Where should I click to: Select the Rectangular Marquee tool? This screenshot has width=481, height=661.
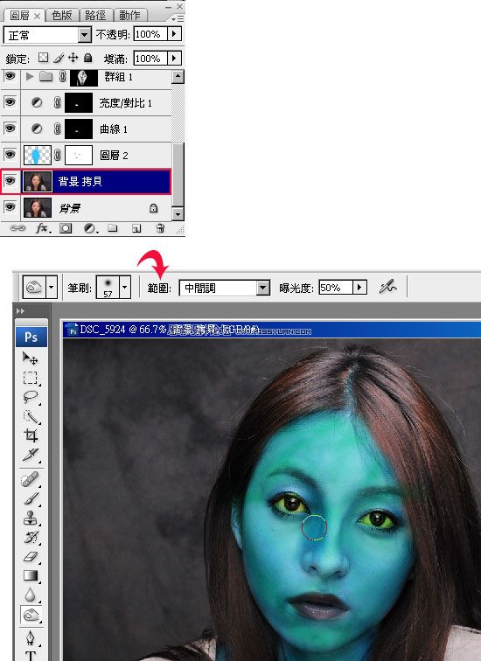click(31, 378)
